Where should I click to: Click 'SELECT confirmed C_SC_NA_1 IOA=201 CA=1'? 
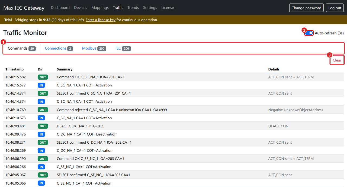[x=94, y=93]
